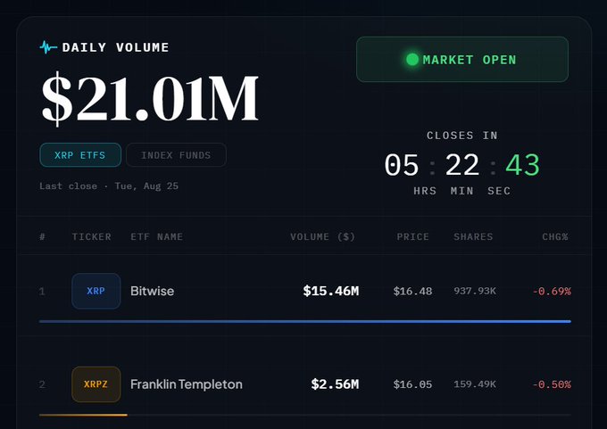This screenshot has height=429, width=607.
Task: Click the -0.69% change value
Action: 552,292
